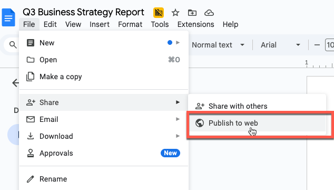Check the cloud document status icon
Viewport: 334px width, 190px height.
click(x=209, y=13)
